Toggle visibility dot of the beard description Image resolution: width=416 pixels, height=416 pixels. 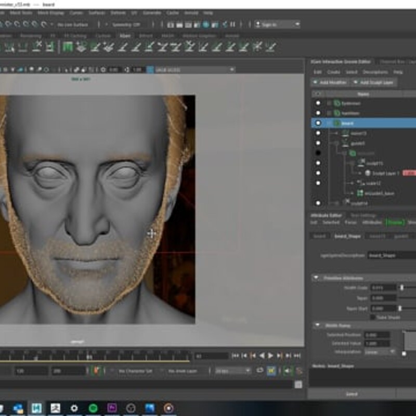318,123
